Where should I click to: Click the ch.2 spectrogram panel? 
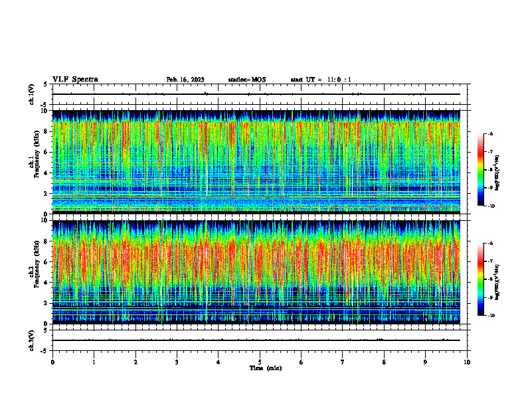pos(256,272)
